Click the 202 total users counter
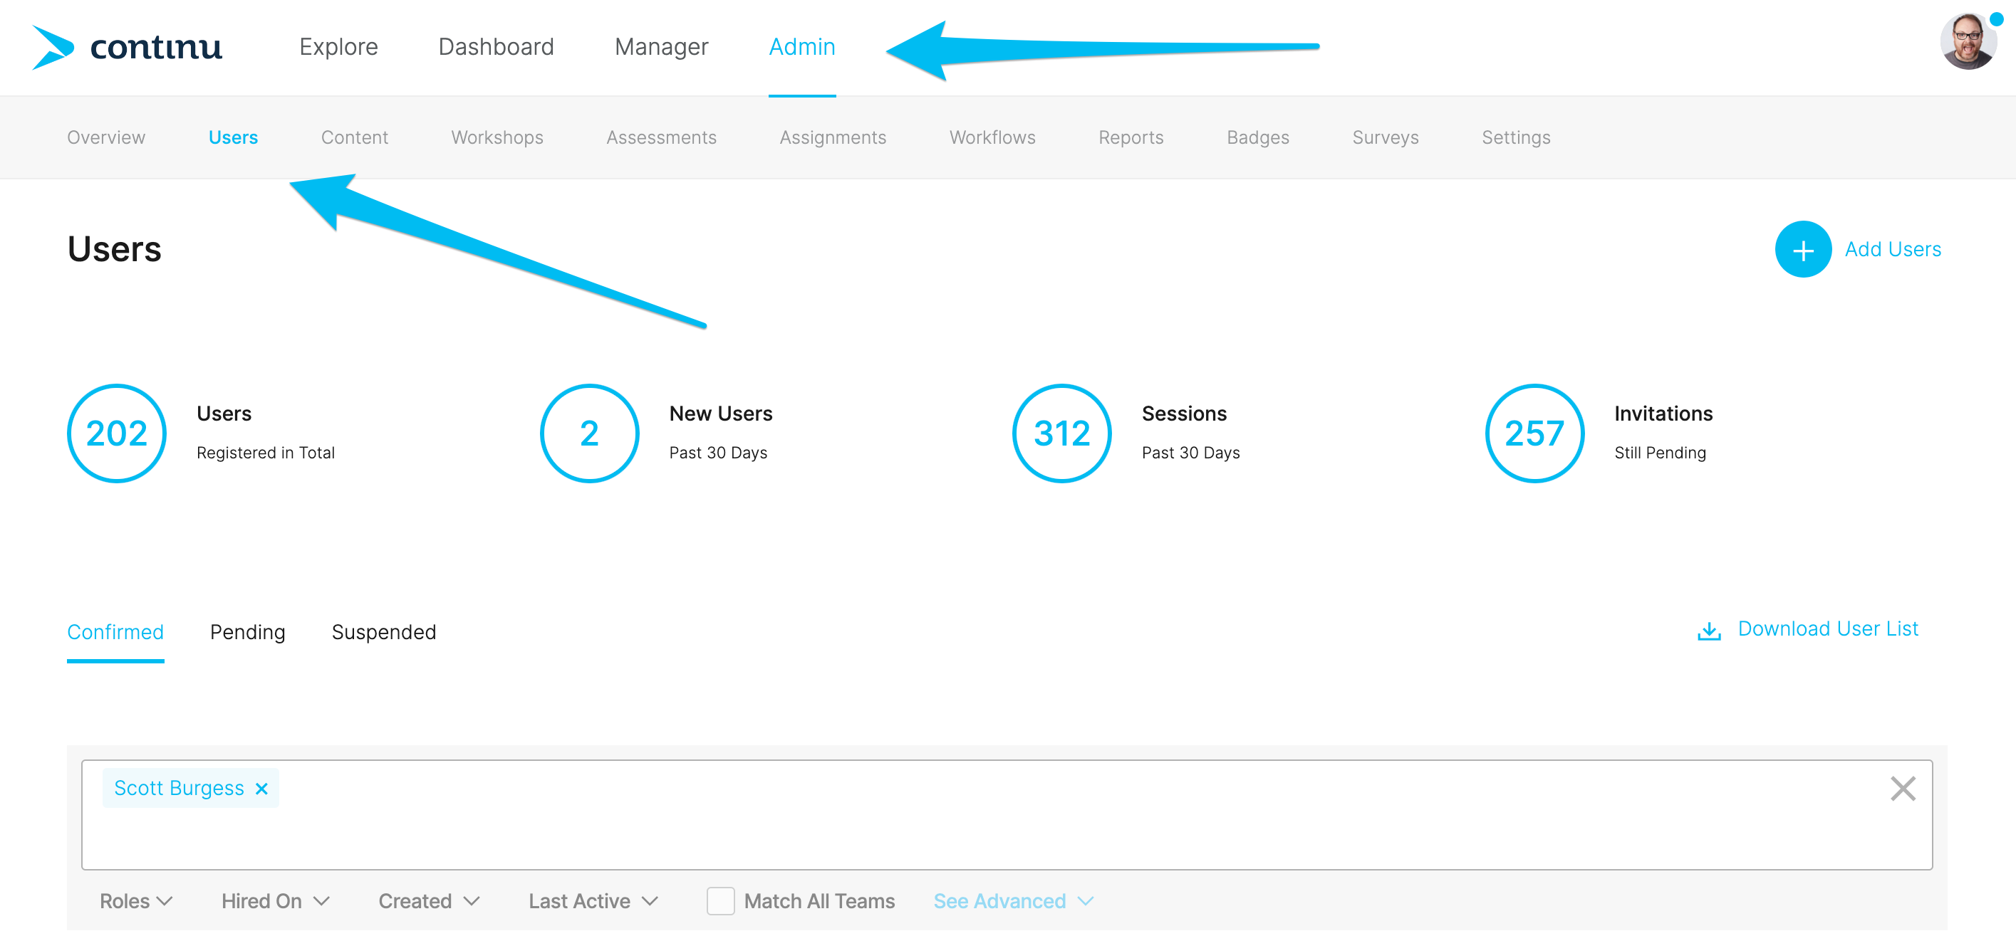The width and height of the screenshot is (2016, 931). pyautogui.click(x=117, y=434)
